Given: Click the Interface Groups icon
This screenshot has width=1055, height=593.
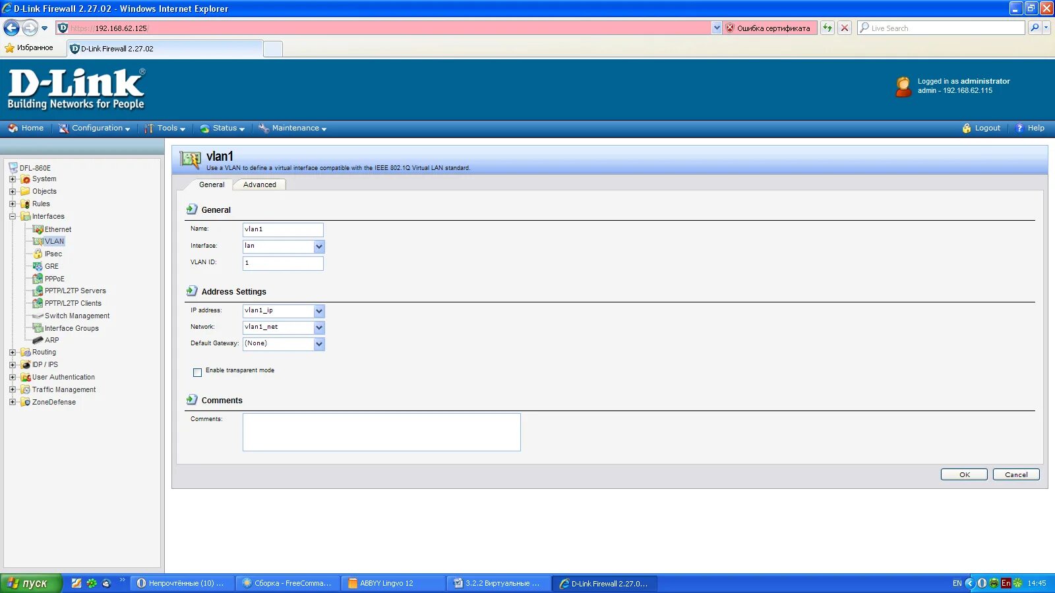Looking at the screenshot, I should click(x=38, y=328).
